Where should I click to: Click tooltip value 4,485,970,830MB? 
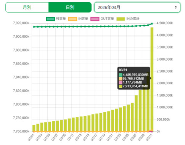(x=135, y=75)
